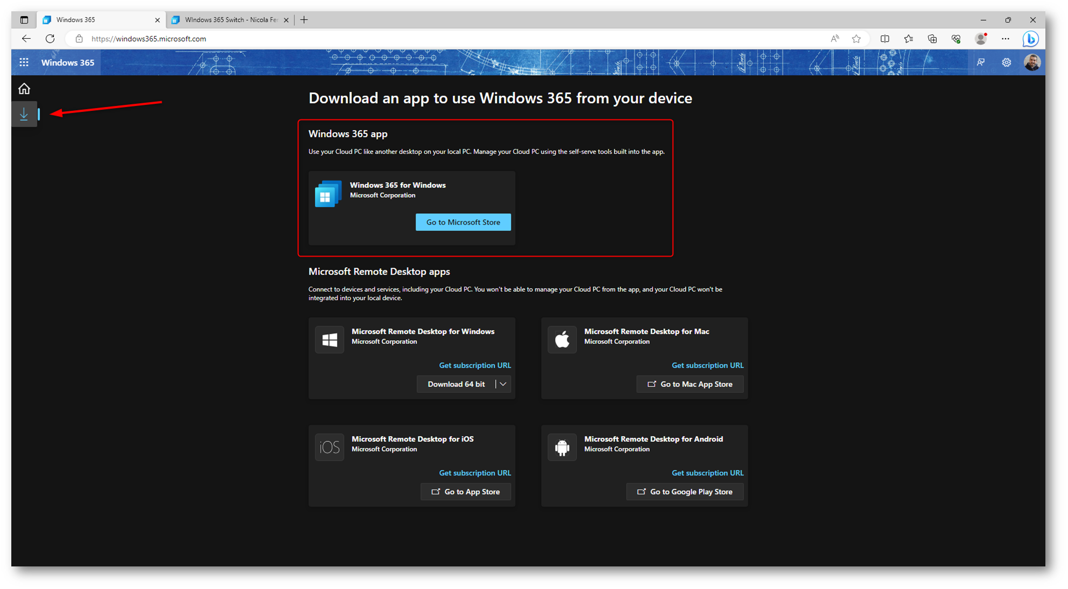This screenshot has width=1068, height=589.
Task: Click the 'Download an app to use Windows 365' heading
Action: click(500, 98)
